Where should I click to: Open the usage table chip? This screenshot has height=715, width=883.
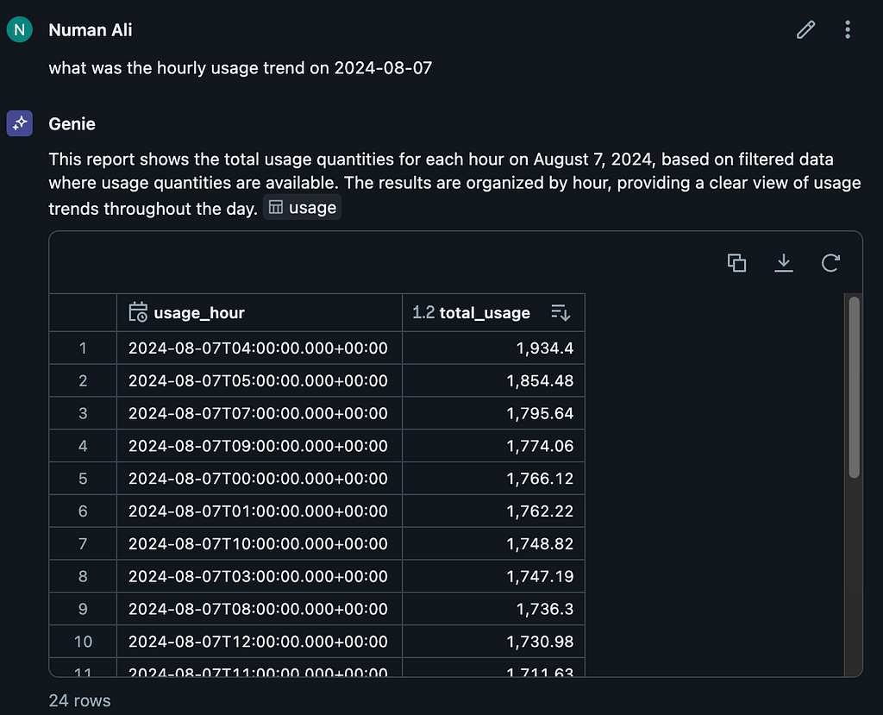point(303,208)
